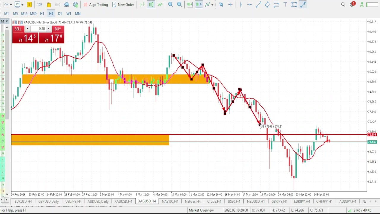Viewport: 380px width, 214px height.
Task: Click the New Order button
Action: point(123,4)
